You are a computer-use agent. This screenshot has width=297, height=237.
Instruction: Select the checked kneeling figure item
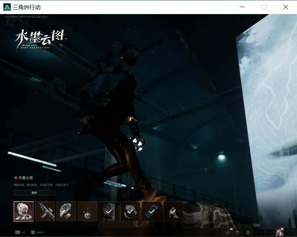[173, 211]
